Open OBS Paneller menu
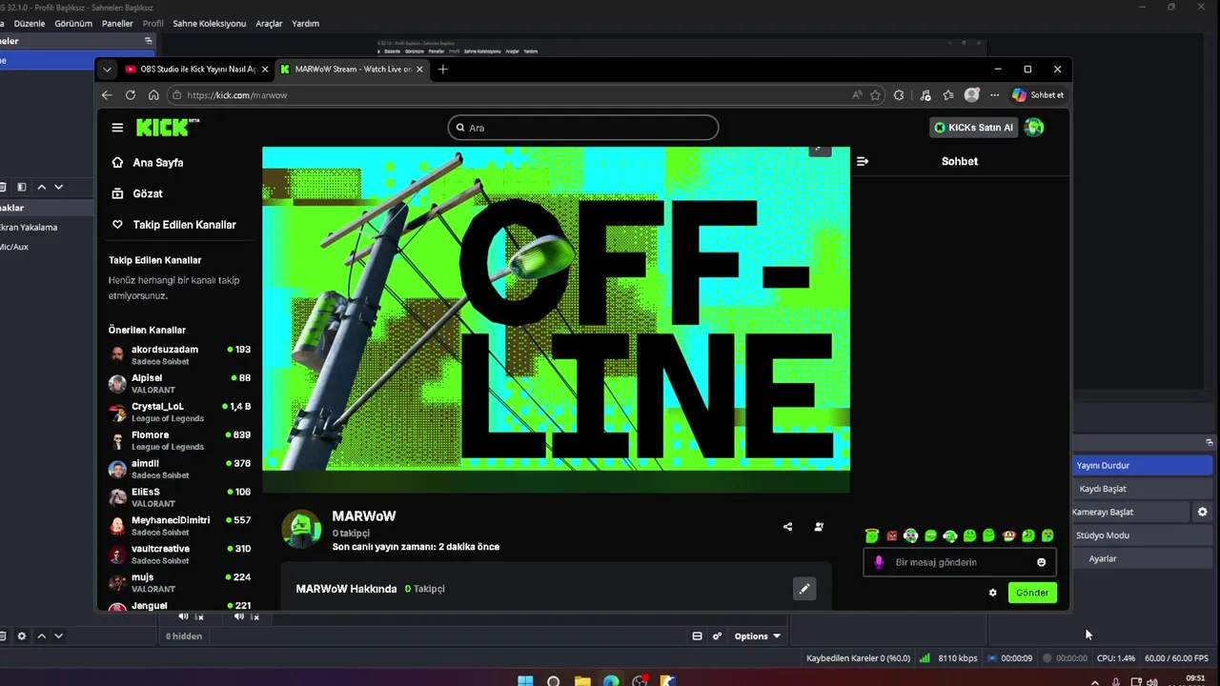 click(x=117, y=23)
